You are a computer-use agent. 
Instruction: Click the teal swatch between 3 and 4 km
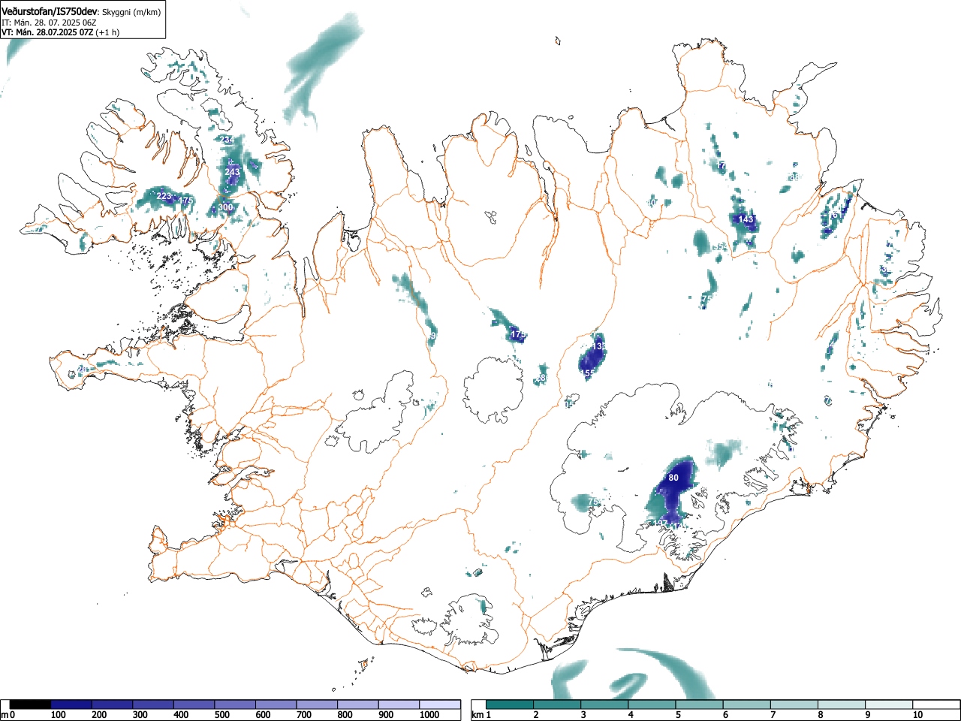pos(604,704)
